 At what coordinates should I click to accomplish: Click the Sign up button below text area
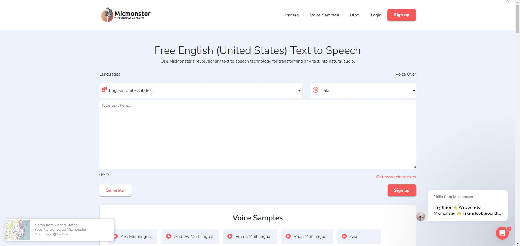tap(402, 190)
